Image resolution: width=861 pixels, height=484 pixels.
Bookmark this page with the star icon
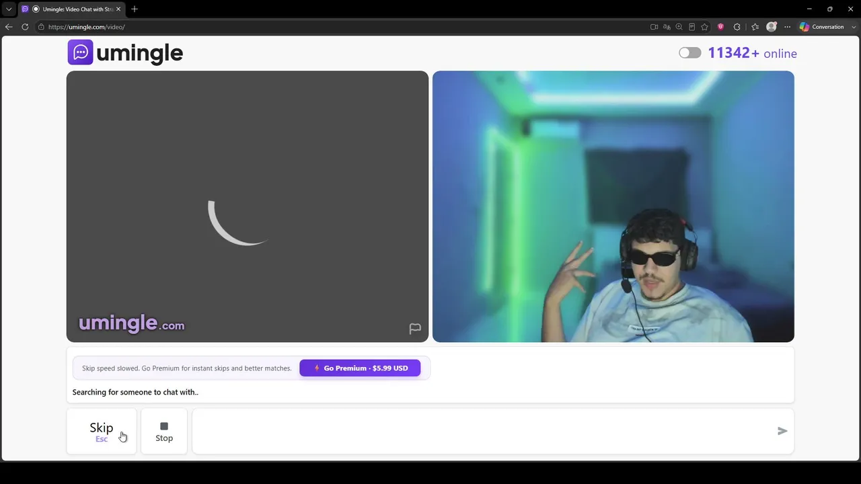[x=704, y=27]
